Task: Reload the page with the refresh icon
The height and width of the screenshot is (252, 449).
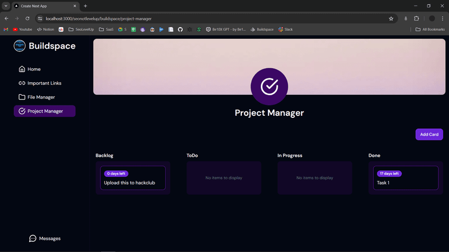Action: coord(28,18)
